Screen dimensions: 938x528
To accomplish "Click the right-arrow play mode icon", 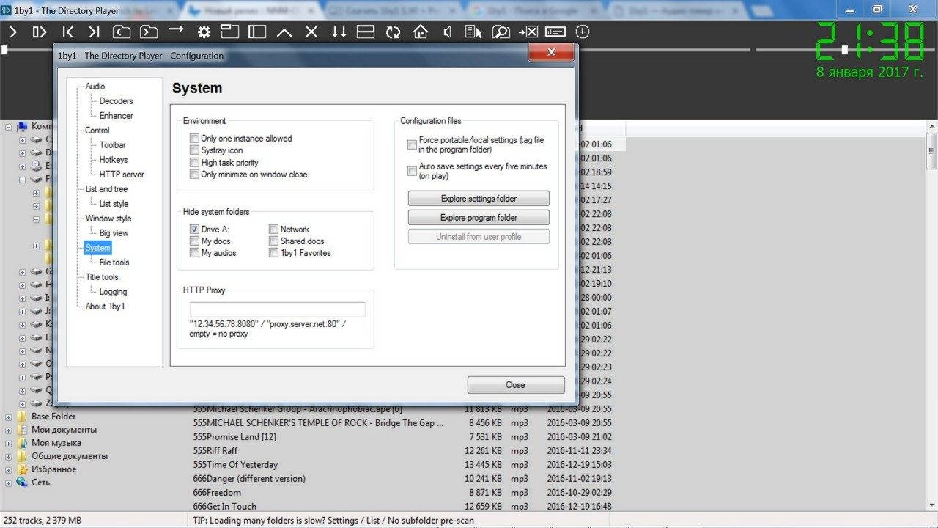I will point(176,30).
